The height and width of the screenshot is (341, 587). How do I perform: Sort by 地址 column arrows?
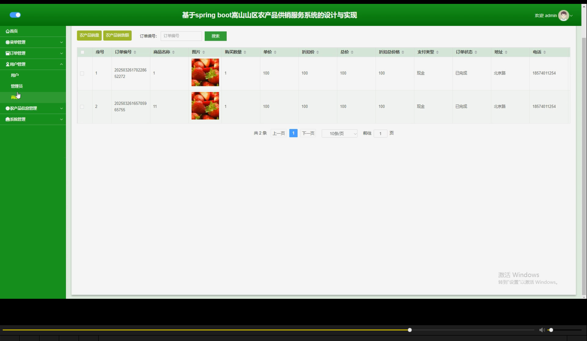coord(506,52)
